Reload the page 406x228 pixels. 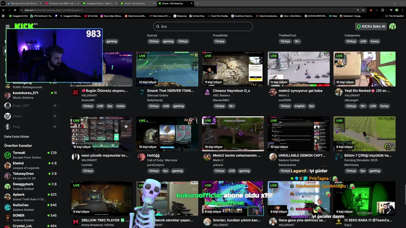14,10
